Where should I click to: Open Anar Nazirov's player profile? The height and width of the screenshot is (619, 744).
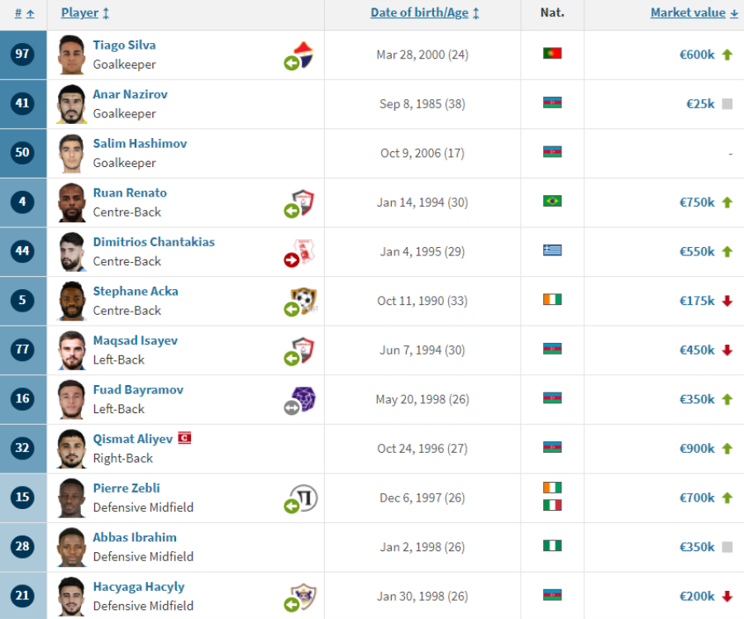pos(130,94)
